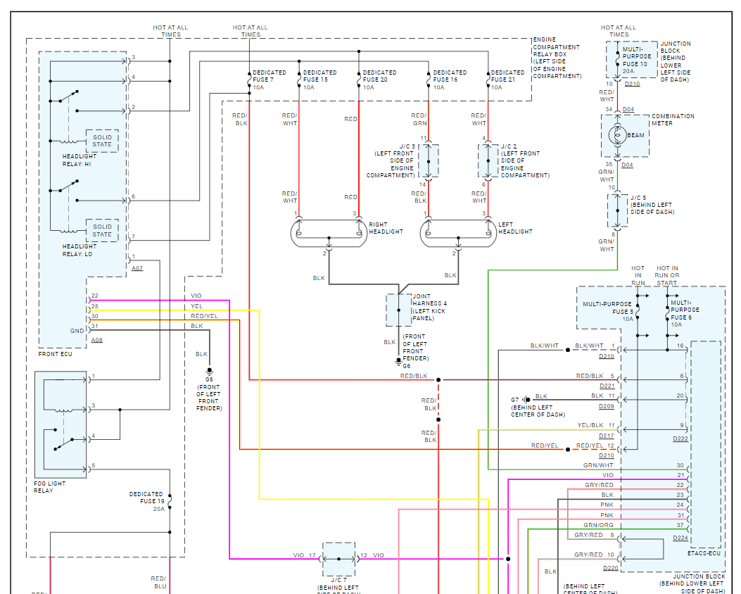Click the ETACS-ECU label

(704, 553)
